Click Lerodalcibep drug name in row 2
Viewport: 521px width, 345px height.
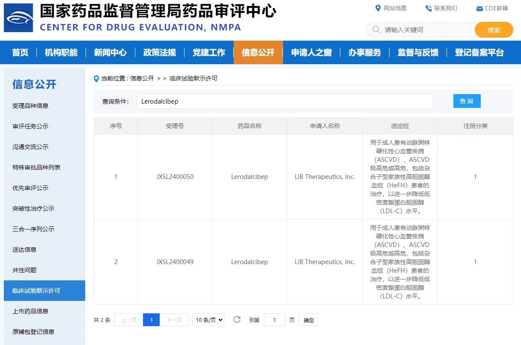(250, 262)
